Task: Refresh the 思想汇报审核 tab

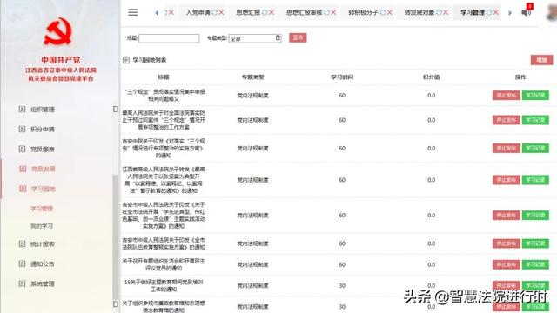Action: (327, 12)
